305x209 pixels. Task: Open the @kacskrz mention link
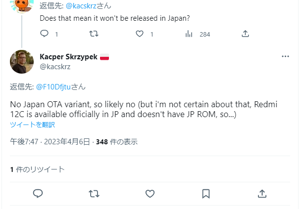(81, 6)
